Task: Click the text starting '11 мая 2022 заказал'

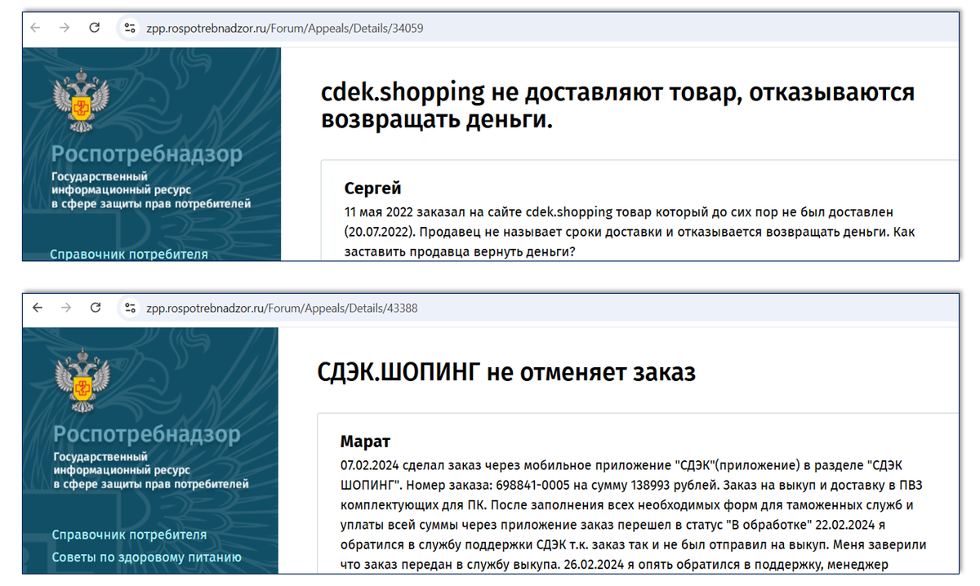Action: (630, 232)
